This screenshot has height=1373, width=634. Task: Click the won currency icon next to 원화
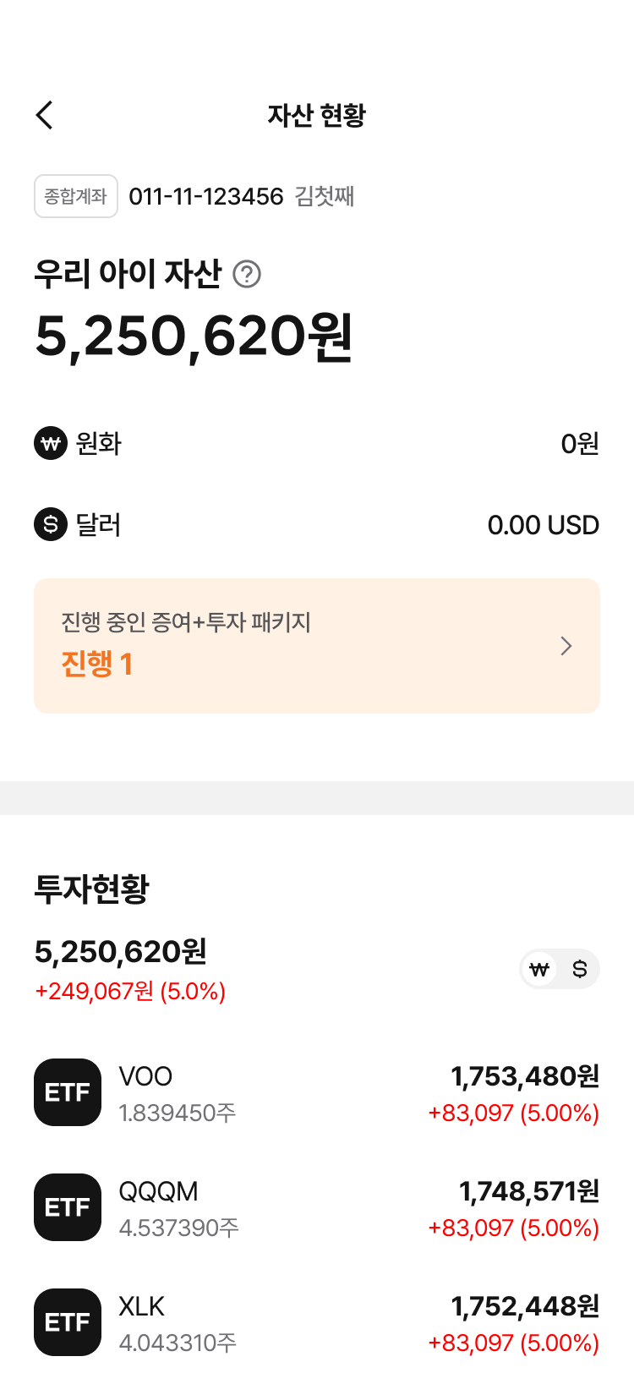[x=51, y=443]
